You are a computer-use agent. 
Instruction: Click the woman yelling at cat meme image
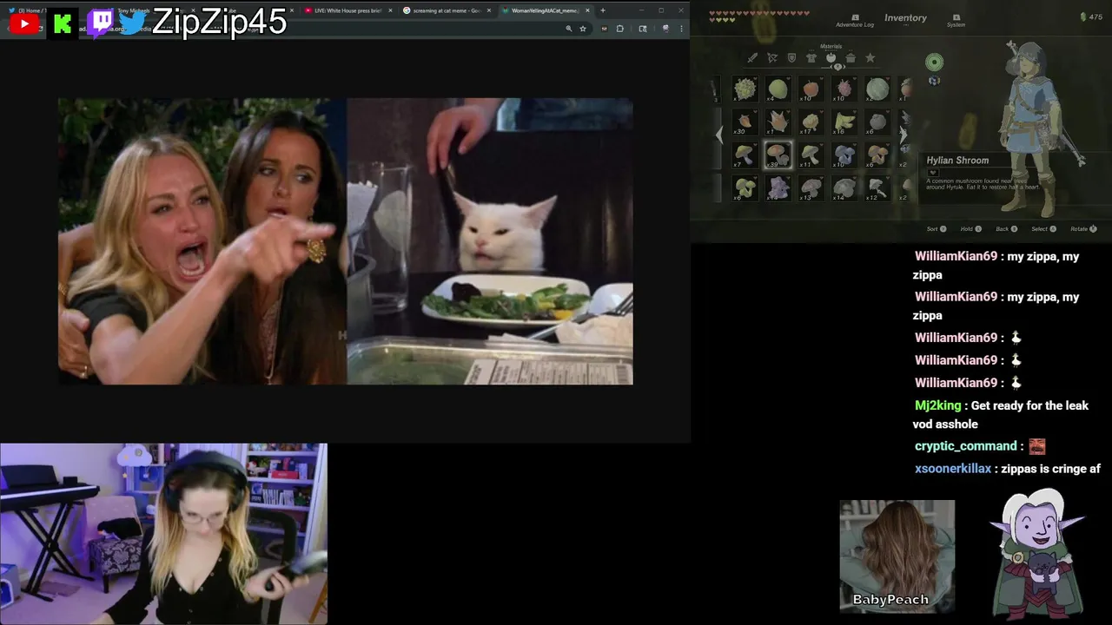[346, 241]
